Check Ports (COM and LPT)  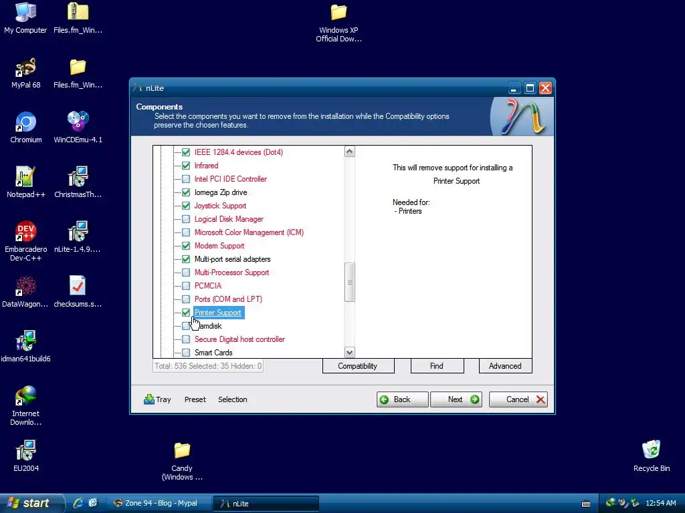click(x=186, y=299)
